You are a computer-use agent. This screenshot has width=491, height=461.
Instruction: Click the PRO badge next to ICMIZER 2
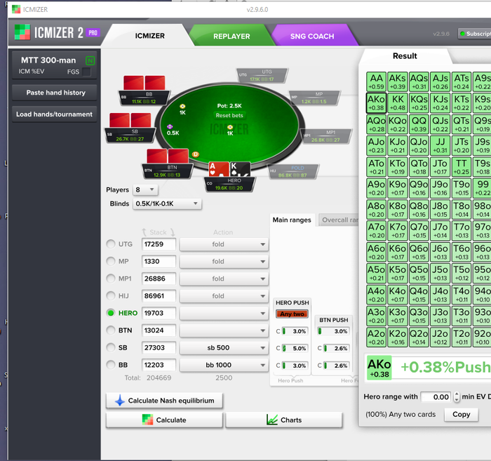93,33
